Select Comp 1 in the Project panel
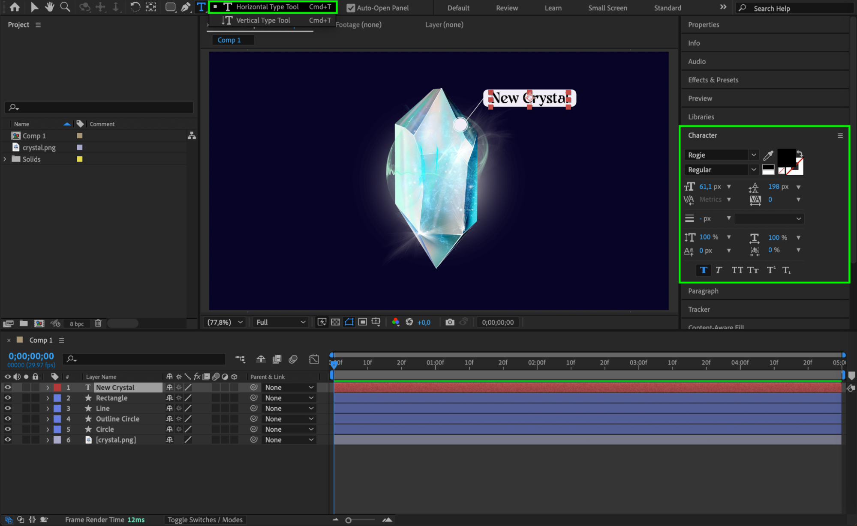 click(34, 136)
